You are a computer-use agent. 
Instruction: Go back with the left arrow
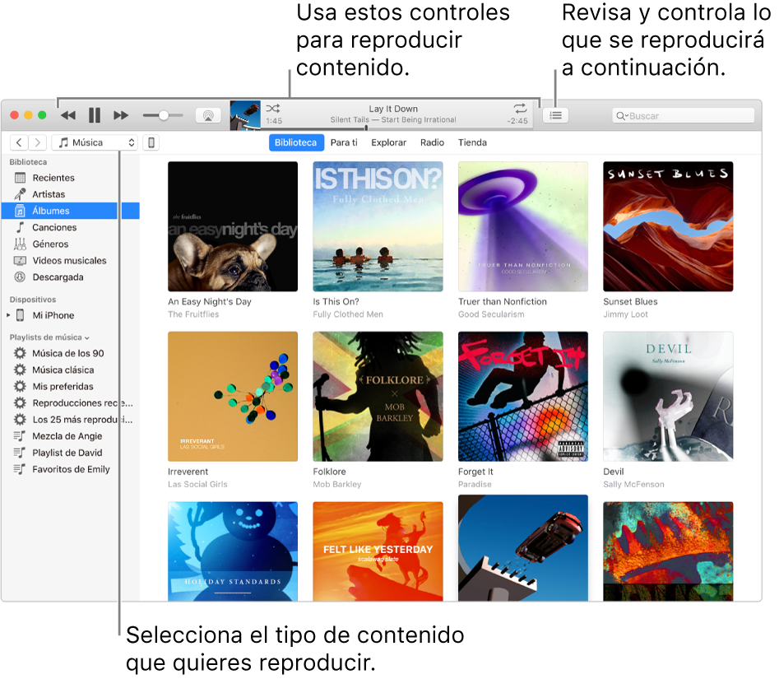[x=19, y=142]
